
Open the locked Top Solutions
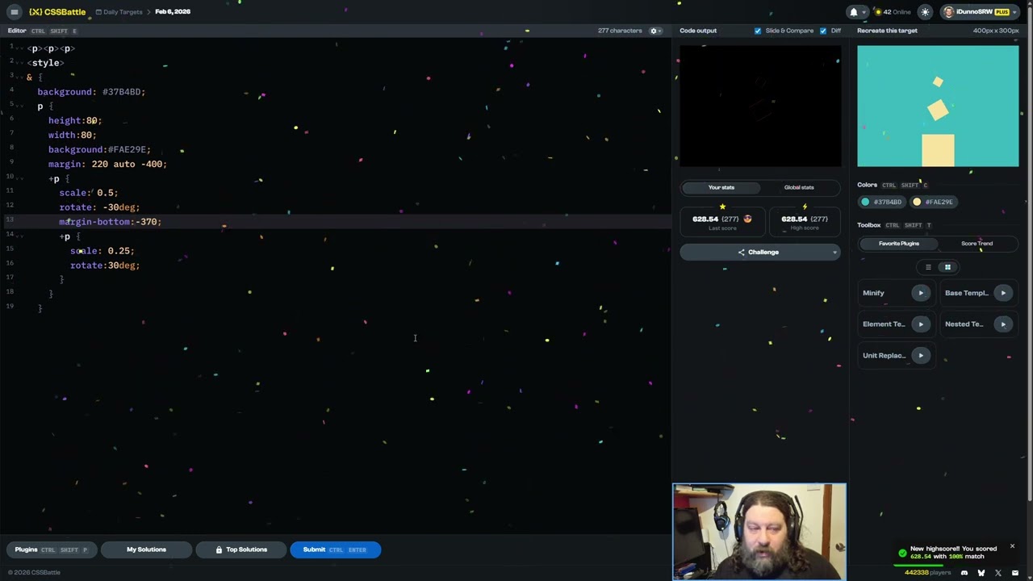pos(241,550)
